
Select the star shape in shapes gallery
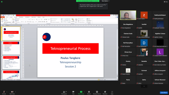[69, 22]
